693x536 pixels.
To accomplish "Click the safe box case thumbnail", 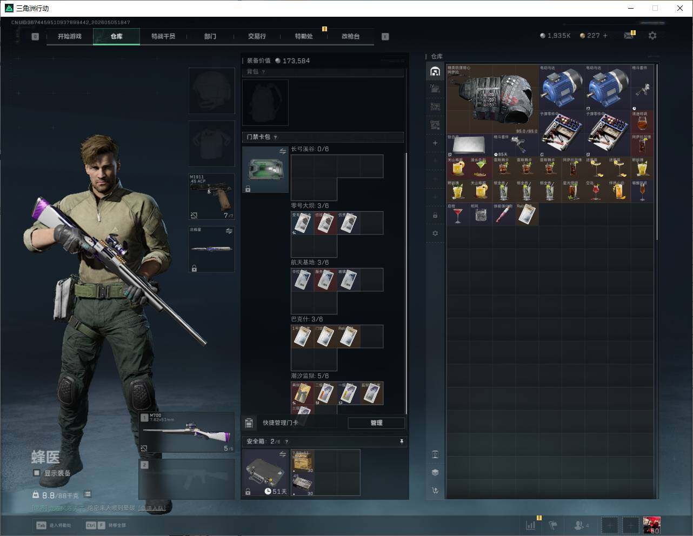I will 265,473.
